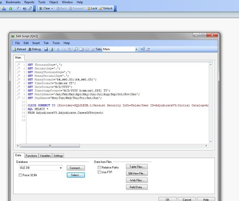Open the OLE DB database dropdown
The height and width of the screenshot is (201, 239).
[x=61, y=168]
